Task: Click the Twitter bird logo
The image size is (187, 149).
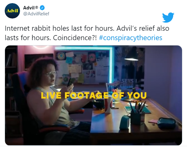Action: [168, 17]
